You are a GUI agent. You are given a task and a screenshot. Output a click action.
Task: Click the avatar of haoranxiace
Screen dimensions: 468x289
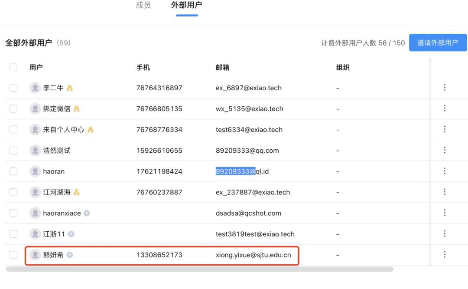pyautogui.click(x=35, y=213)
